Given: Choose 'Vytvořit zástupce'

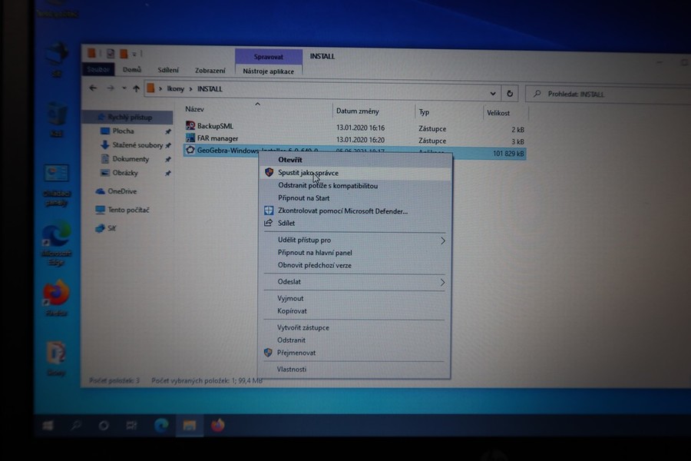Looking at the screenshot, I should pos(303,328).
